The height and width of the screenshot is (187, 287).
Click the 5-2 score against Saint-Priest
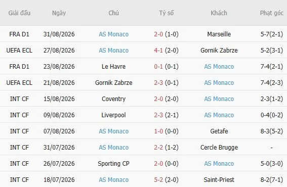tap(158, 180)
